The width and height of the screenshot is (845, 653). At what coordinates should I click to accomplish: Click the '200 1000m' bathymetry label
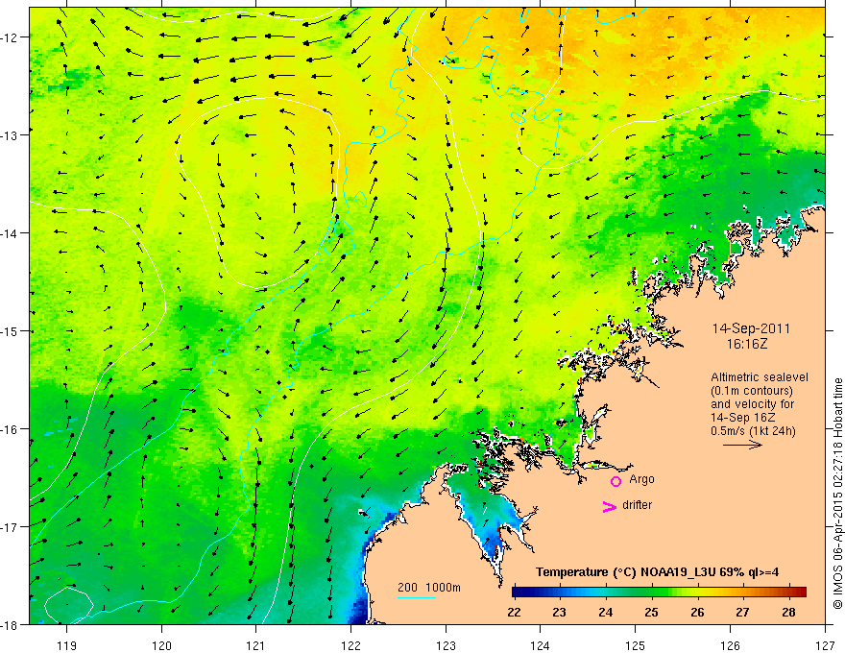pos(429,588)
